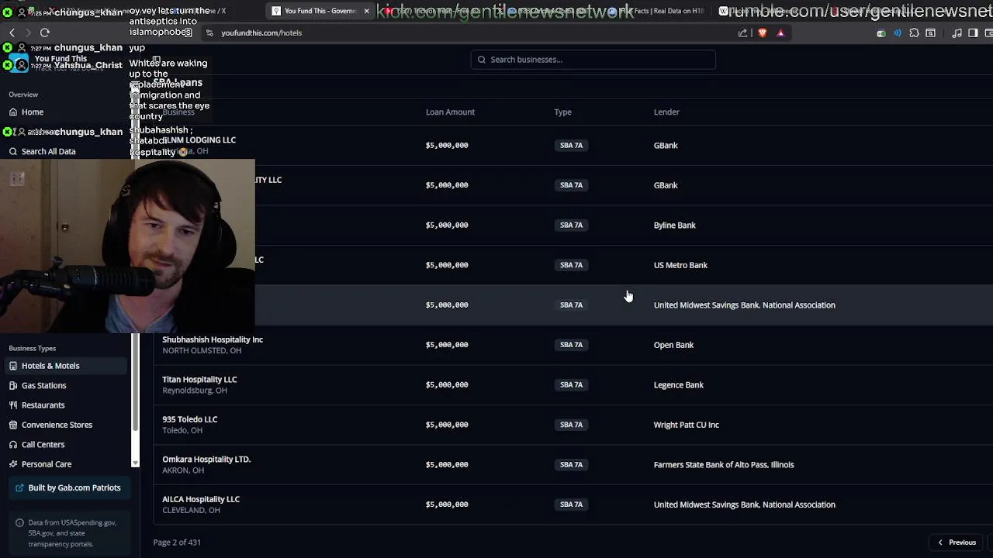
Task: Click the Wright Patt CU Inc lender cell
Action: (687, 425)
